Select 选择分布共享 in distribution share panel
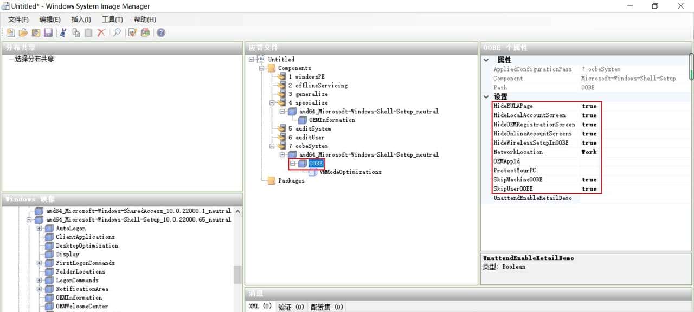694x312 pixels. pyautogui.click(x=34, y=59)
